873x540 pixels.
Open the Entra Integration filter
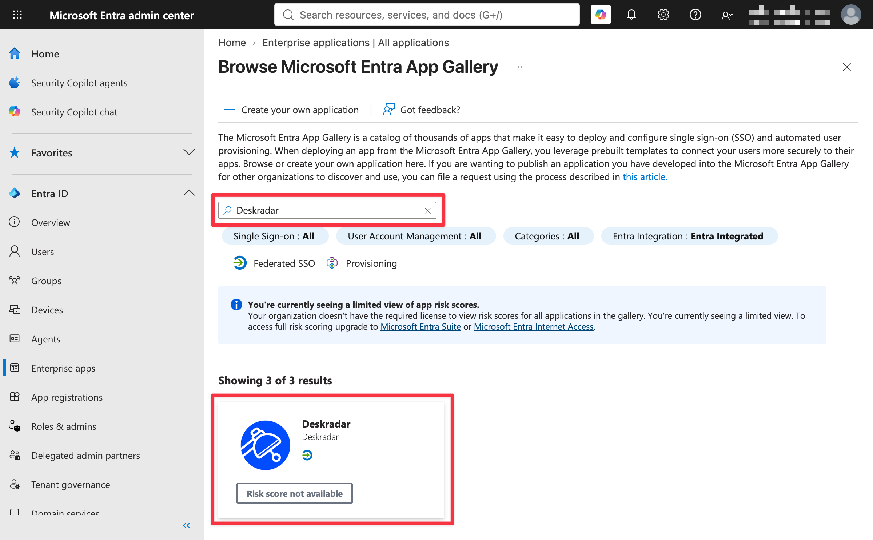tap(689, 236)
